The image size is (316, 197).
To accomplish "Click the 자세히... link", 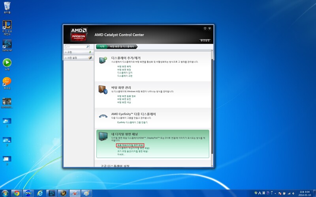I will (x=121, y=154).
